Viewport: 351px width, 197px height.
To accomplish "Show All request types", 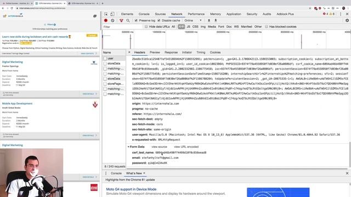I will pos(173,27).
